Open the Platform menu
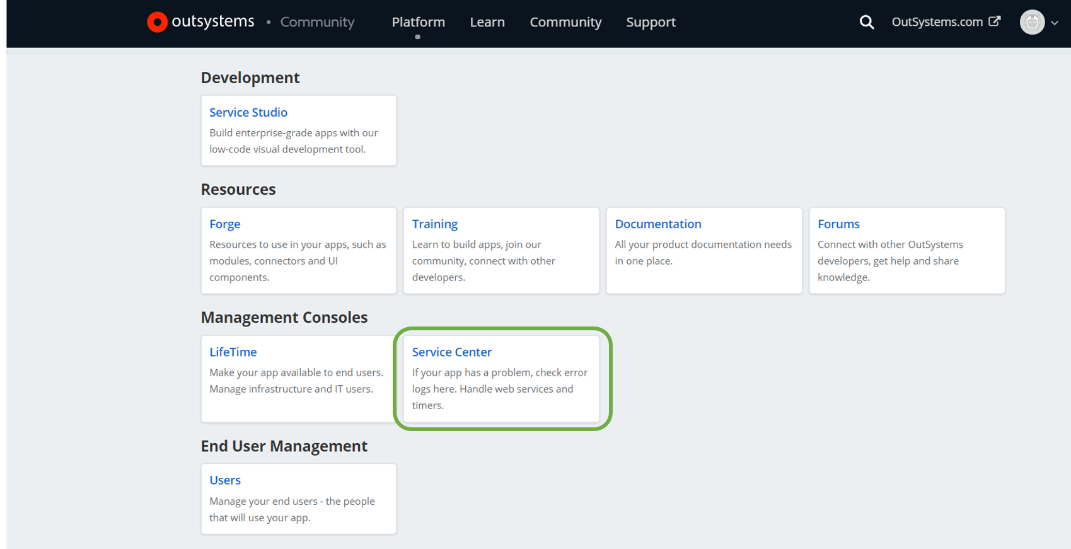Viewport: 1071px width, 549px height. click(x=419, y=22)
